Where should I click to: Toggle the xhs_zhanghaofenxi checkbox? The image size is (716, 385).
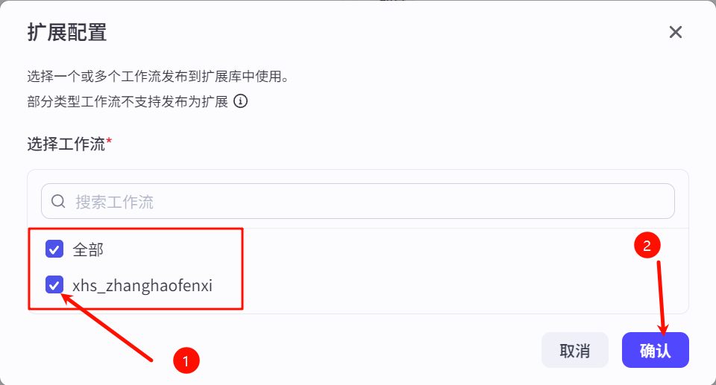pyautogui.click(x=54, y=284)
